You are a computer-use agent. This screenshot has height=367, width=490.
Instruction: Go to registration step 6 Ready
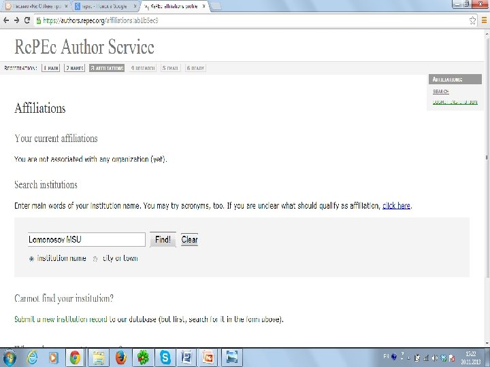pos(195,68)
